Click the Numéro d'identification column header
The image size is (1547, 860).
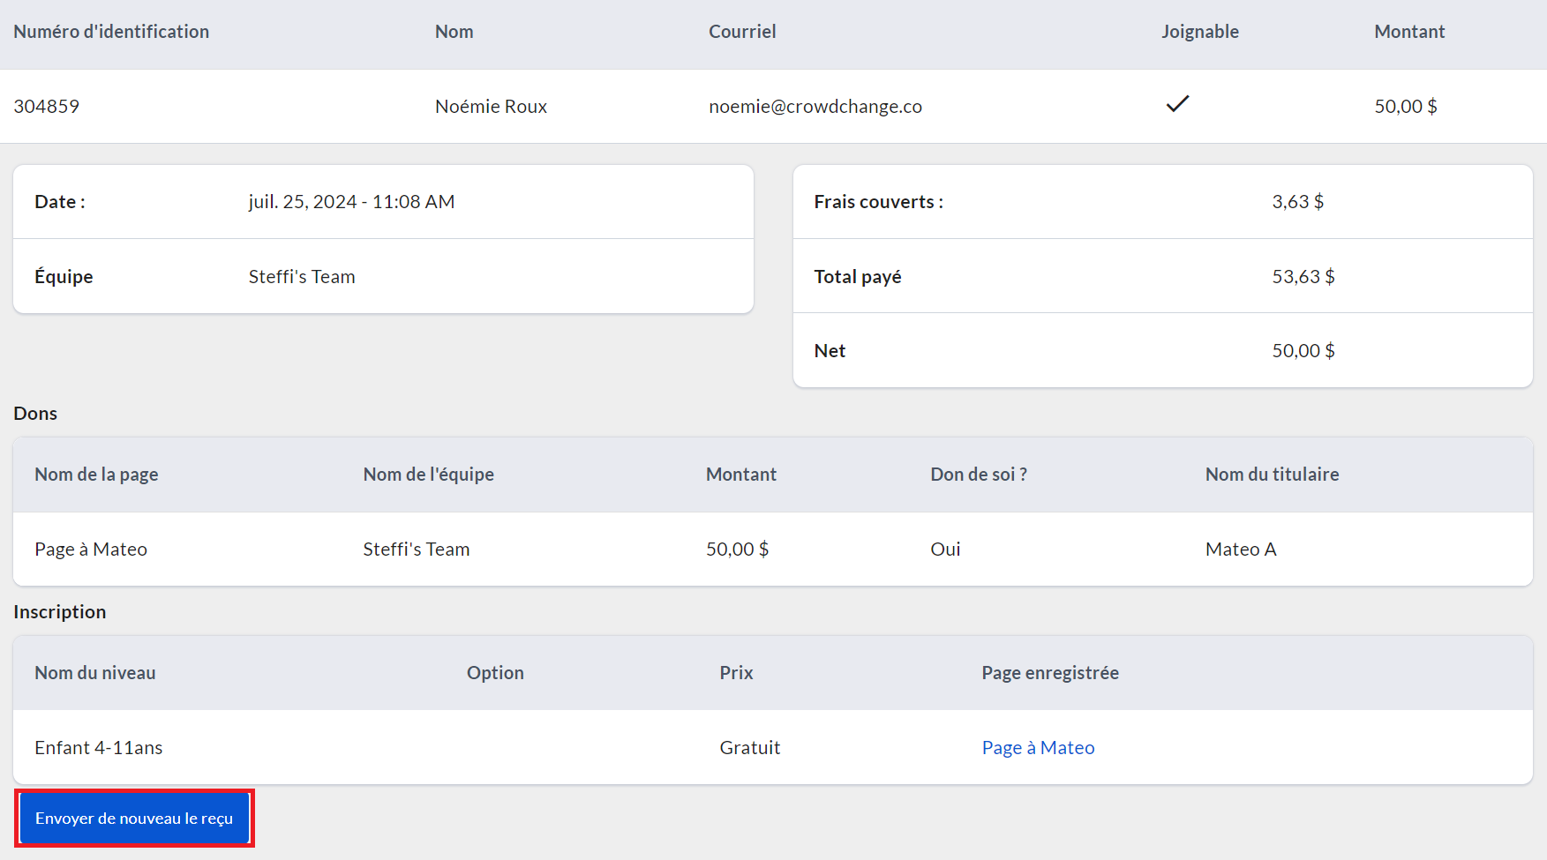coord(111,32)
